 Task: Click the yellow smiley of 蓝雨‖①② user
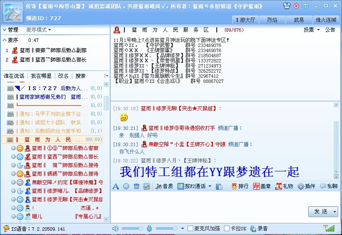pyautogui.click(x=20, y=148)
